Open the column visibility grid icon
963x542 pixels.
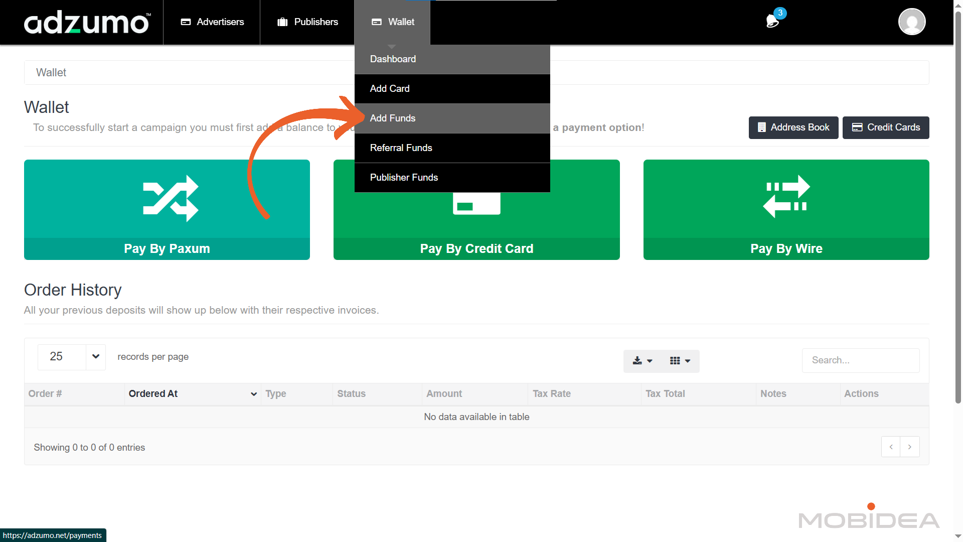pyautogui.click(x=680, y=361)
